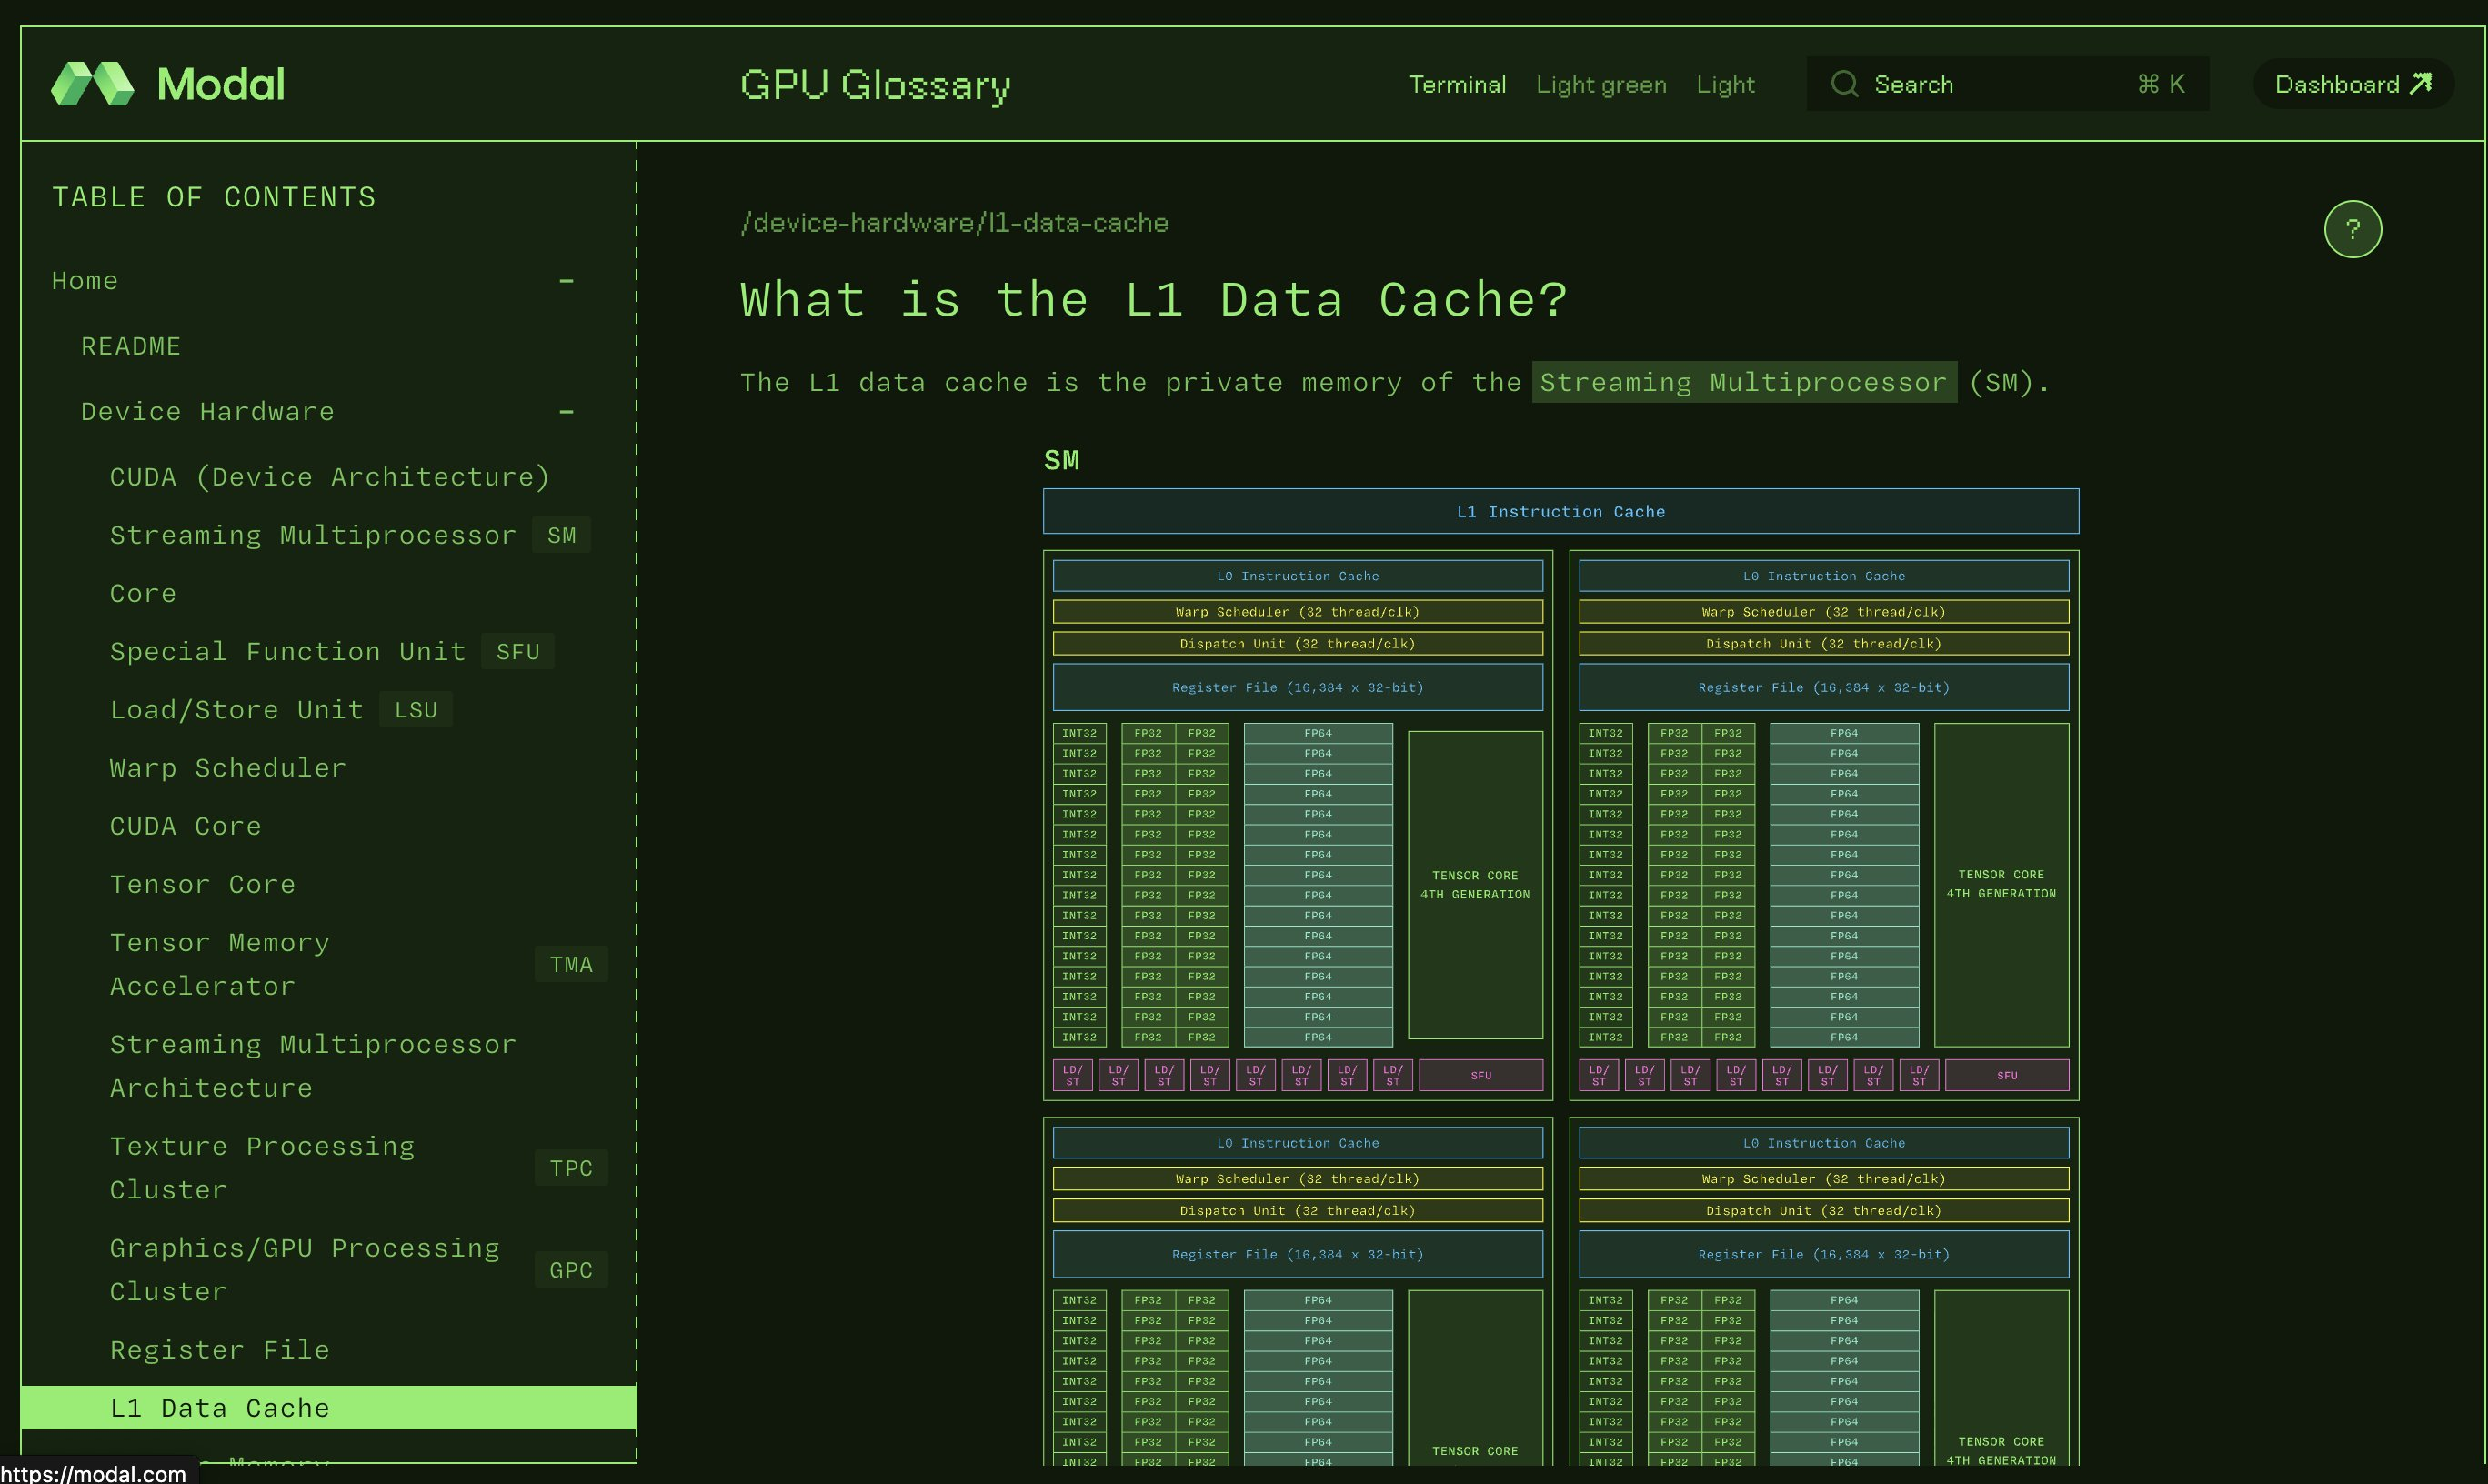Focus the Search input field
The width and height of the screenshot is (2488, 1484).
click(2007, 84)
